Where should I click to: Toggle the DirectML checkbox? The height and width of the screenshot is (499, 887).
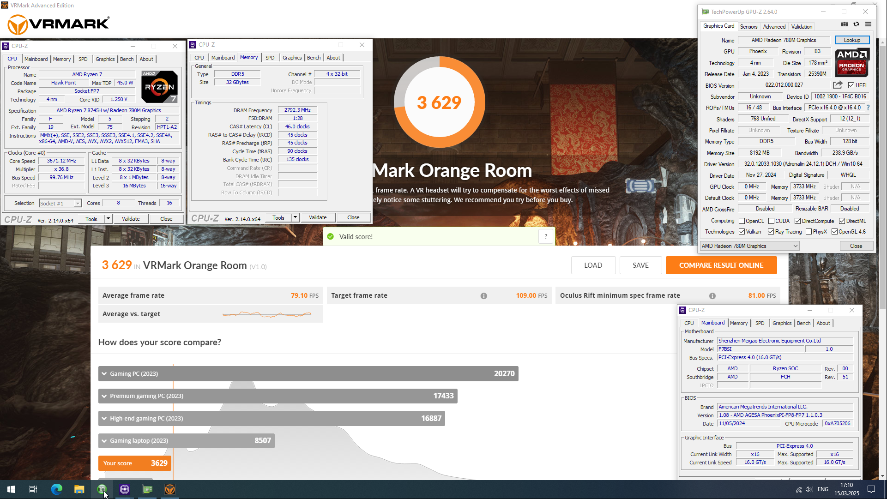point(842,221)
